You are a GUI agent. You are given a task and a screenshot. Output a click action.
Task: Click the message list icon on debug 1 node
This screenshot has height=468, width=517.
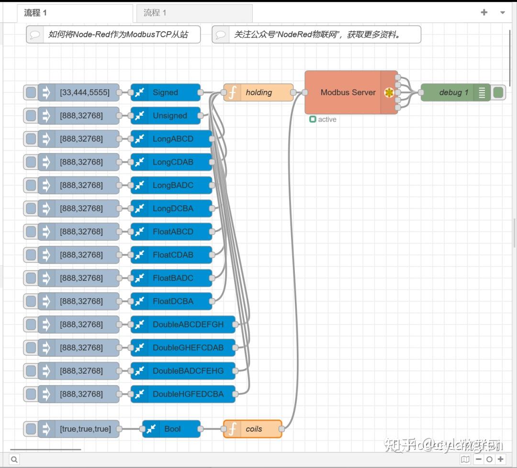coord(481,92)
